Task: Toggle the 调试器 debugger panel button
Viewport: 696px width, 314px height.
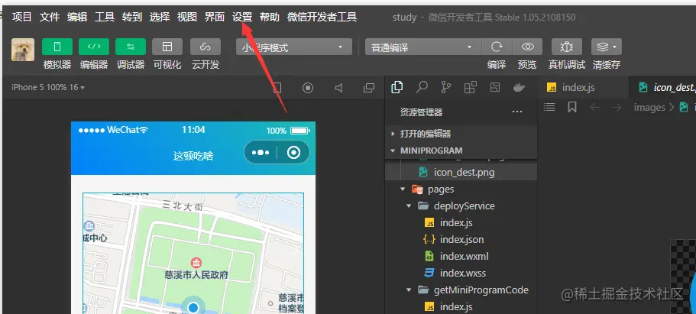Action: (131, 47)
